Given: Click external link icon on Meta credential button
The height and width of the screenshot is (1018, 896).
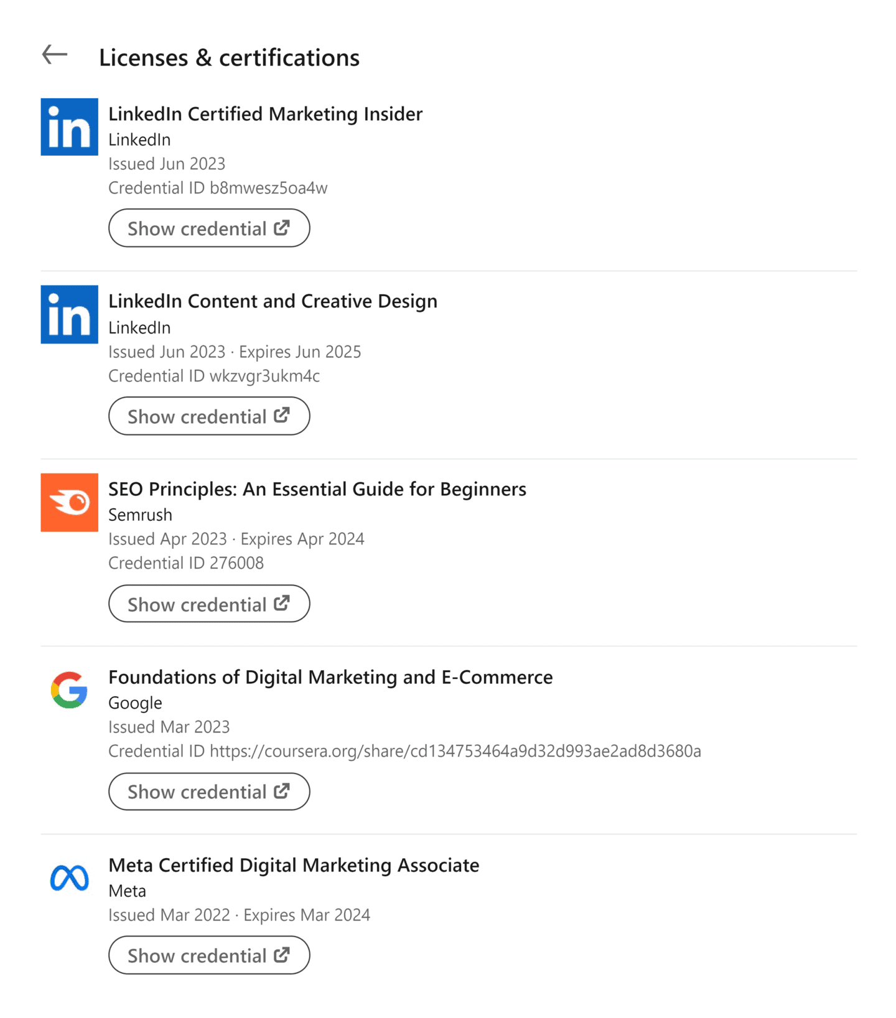Looking at the screenshot, I should point(282,955).
